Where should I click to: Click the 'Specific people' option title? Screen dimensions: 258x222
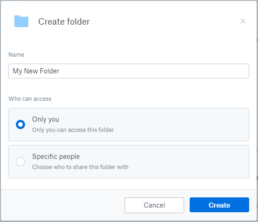tap(56, 157)
